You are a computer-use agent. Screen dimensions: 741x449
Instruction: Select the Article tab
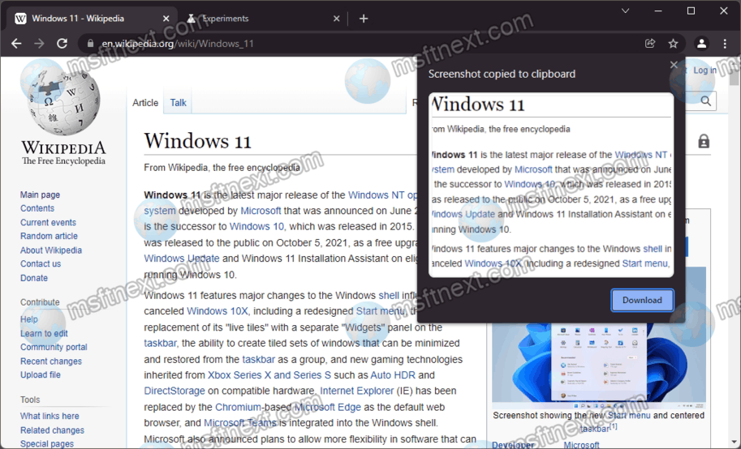pyautogui.click(x=145, y=103)
